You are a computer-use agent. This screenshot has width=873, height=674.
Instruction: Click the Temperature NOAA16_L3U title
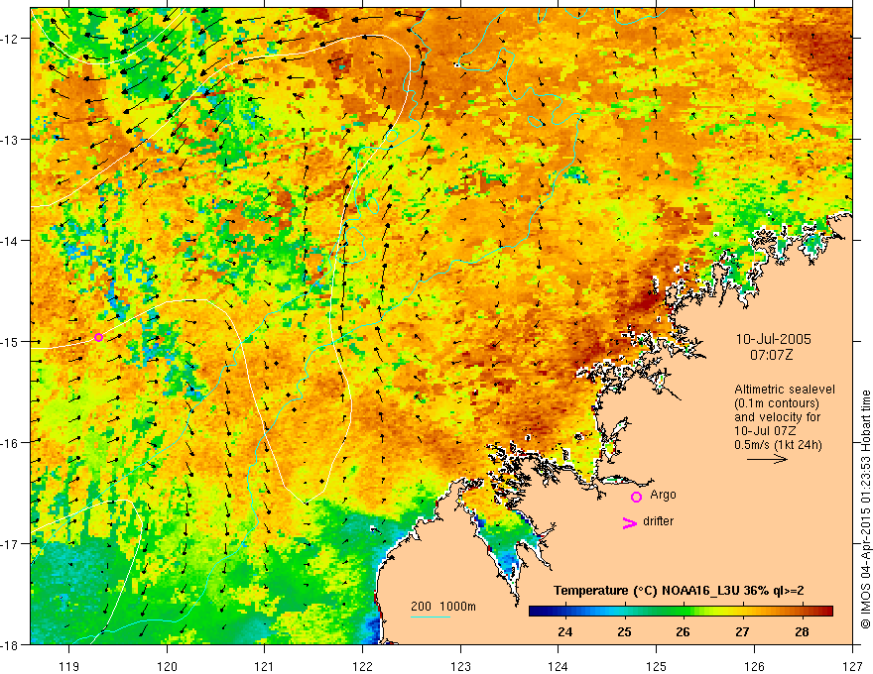coord(679,591)
